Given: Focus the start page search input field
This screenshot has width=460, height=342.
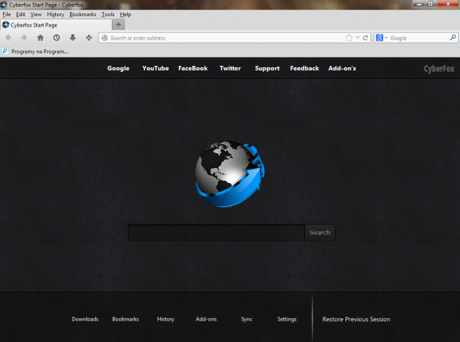Looking at the screenshot, I should coord(216,233).
